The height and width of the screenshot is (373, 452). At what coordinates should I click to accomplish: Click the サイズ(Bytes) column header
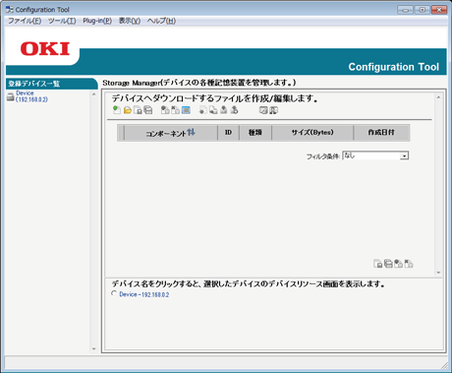pyautogui.click(x=312, y=133)
